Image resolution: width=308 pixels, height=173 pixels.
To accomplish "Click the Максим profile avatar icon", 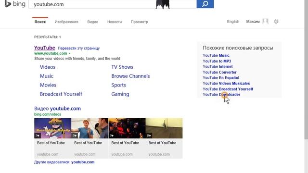I will click(265, 21).
